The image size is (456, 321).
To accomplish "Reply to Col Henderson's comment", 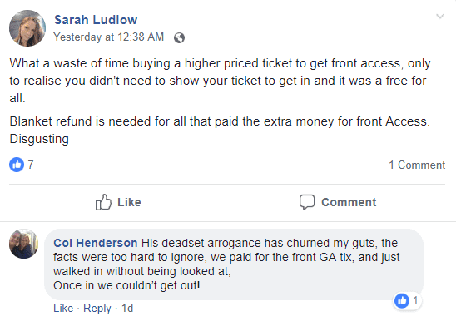I will click(97, 309).
